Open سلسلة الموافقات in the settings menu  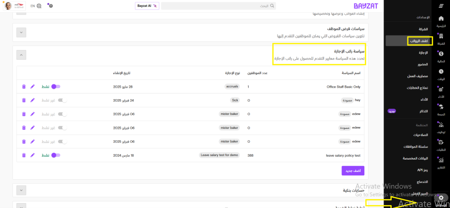[x=416, y=147]
